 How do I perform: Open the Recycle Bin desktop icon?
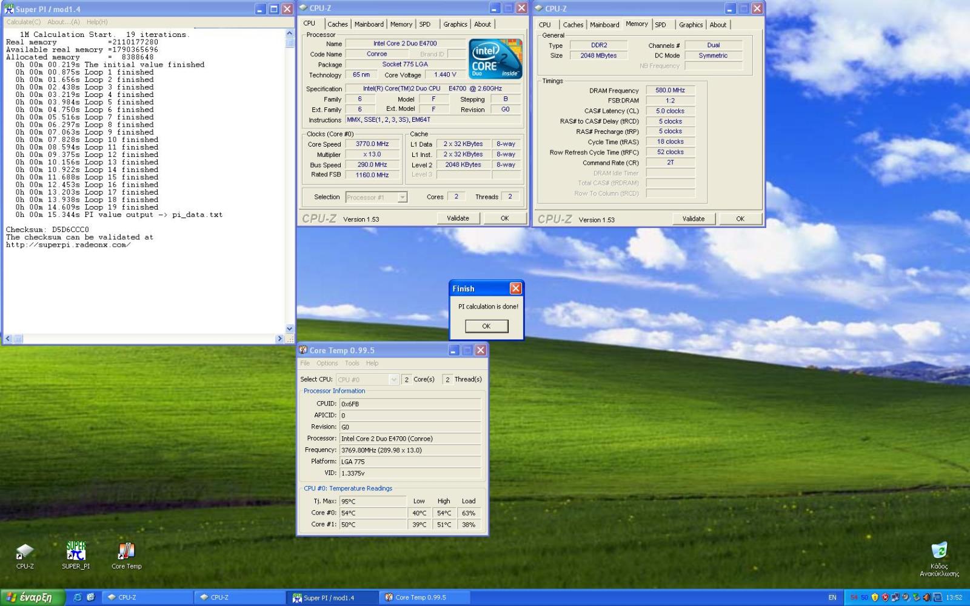(x=939, y=559)
